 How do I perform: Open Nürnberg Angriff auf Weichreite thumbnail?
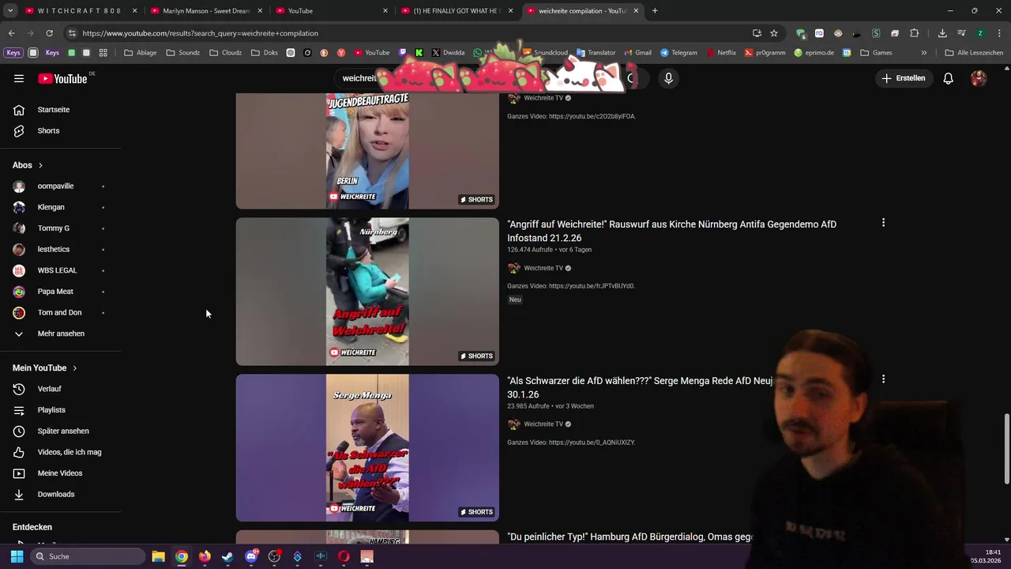point(367,292)
